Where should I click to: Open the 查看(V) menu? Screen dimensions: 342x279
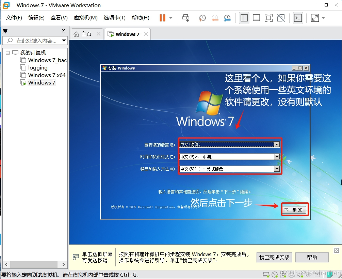coord(59,18)
